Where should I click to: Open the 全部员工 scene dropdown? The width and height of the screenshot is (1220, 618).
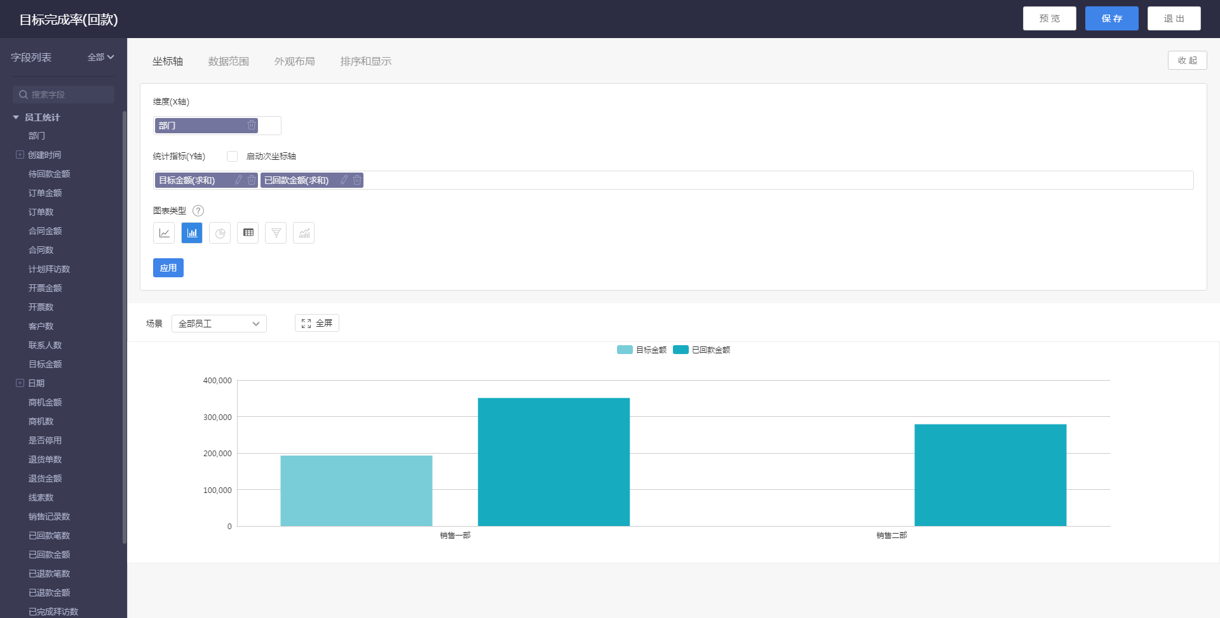point(219,324)
